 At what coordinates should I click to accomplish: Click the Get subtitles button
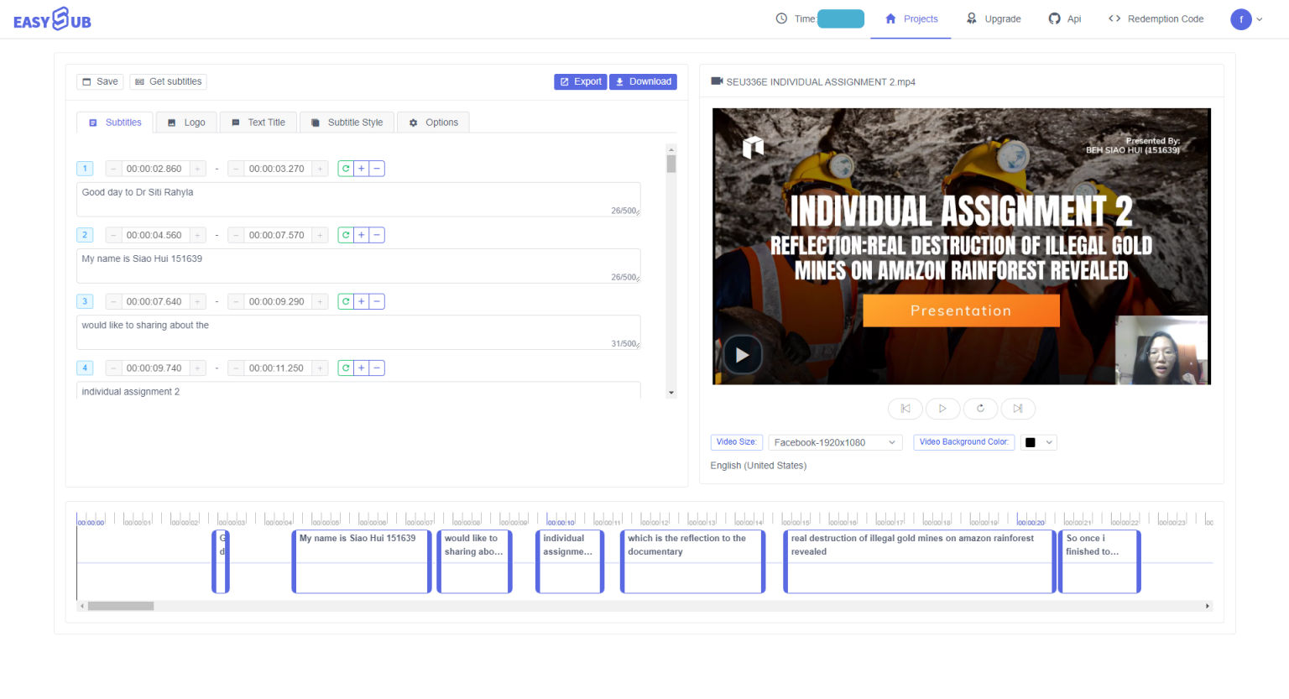169,81
